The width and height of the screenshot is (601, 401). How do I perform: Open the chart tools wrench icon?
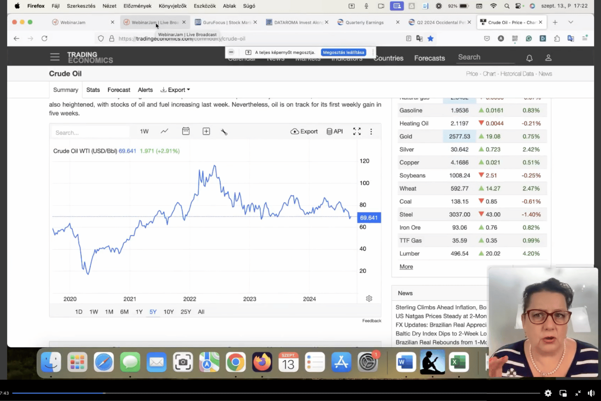[x=224, y=132]
